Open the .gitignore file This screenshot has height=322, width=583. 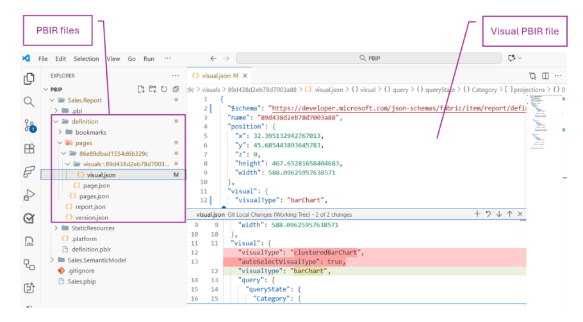point(81,271)
